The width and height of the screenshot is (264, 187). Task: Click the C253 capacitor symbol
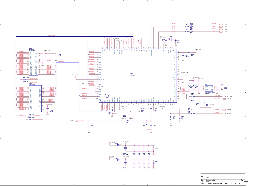pyautogui.click(x=151, y=124)
